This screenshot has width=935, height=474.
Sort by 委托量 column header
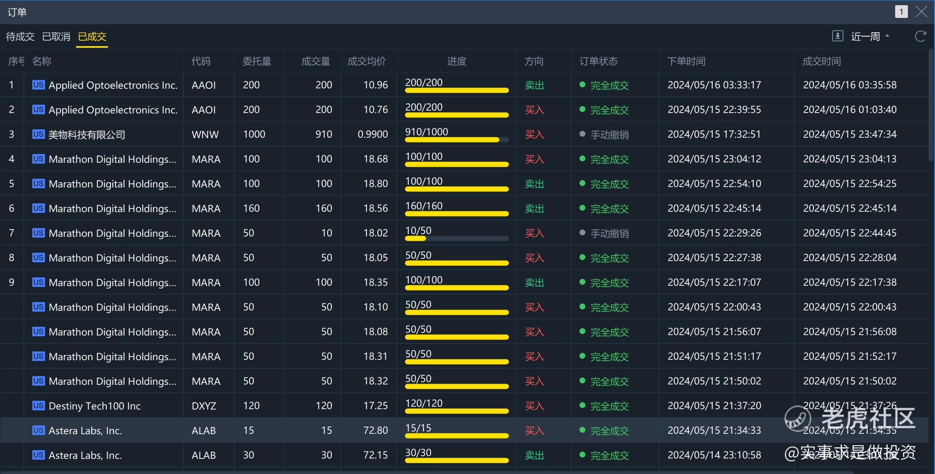tap(257, 61)
